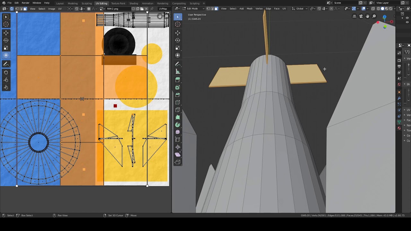Open the Global transform orientation dropdown

300,9
